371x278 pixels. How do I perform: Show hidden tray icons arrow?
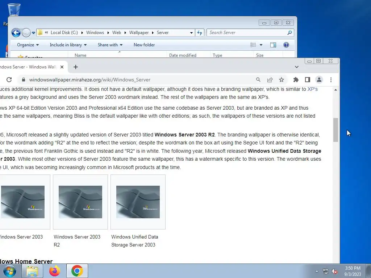coord(317,271)
